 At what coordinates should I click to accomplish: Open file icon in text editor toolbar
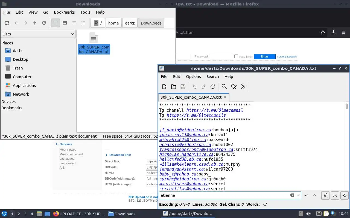(x=174, y=87)
